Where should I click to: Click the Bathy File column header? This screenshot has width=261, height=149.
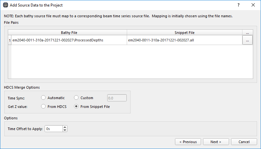point(69,33)
